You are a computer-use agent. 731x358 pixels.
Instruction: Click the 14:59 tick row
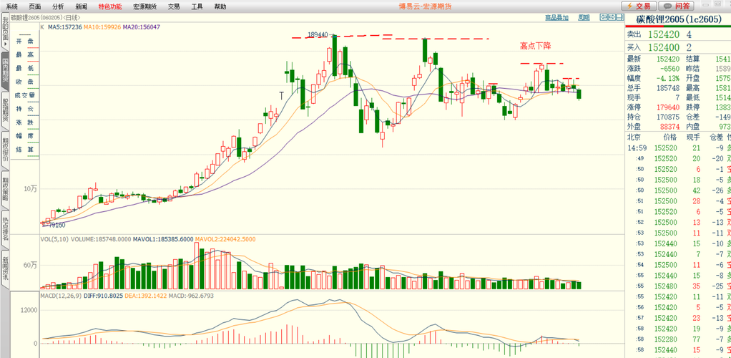[678, 148]
